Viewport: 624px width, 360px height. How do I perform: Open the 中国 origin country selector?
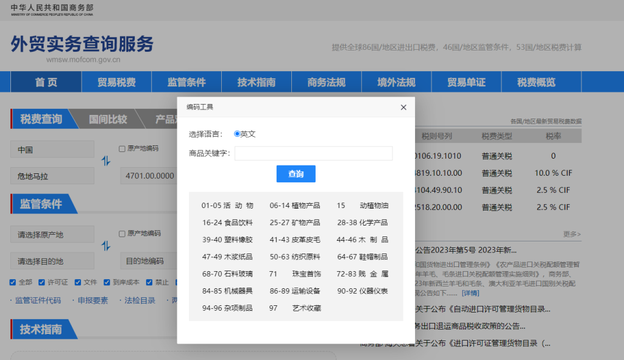52,150
